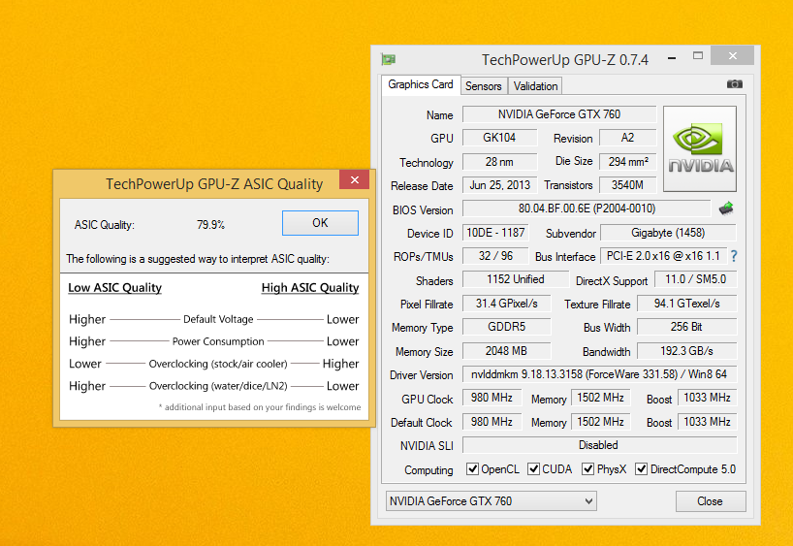Image resolution: width=793 pixels, height=546 pixels.
Task: Click the Release Date field Jun 25, 2013
Action: pyautogui.click(x=499, y=185)
